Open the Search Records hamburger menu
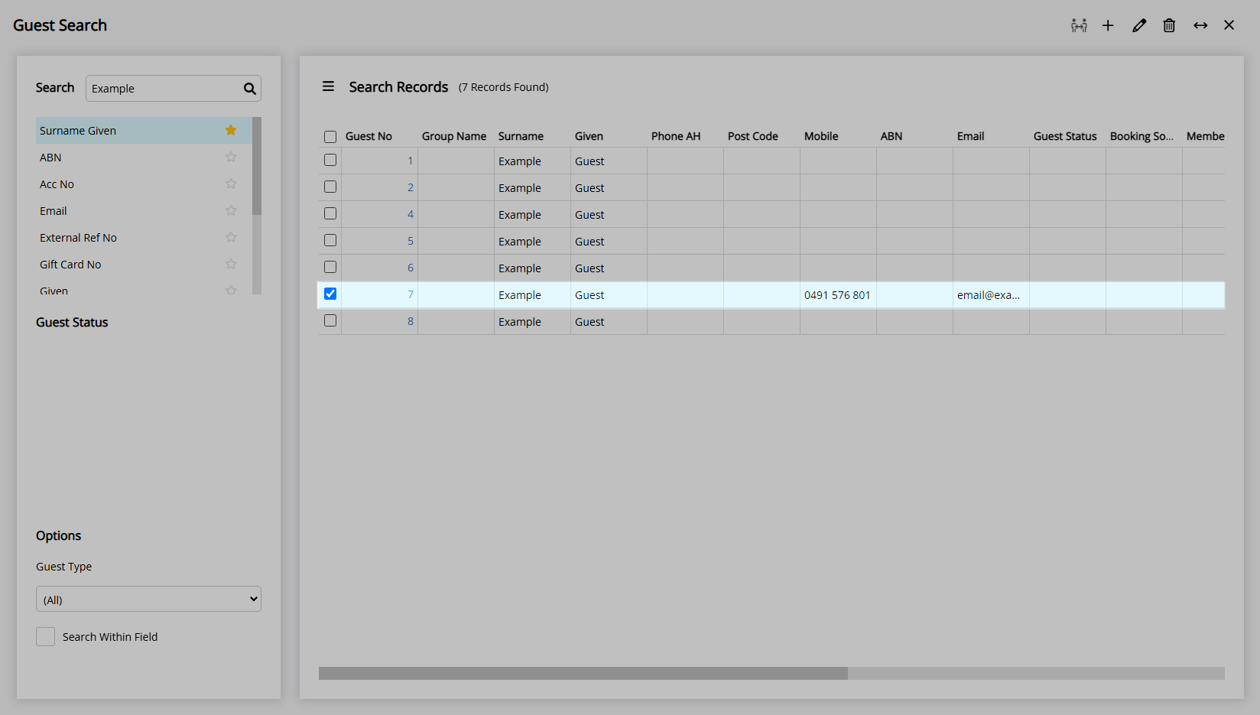Image resolution: width=1260 pixels, height=715 pixels. pyautogui.click(x=328, y=86)
